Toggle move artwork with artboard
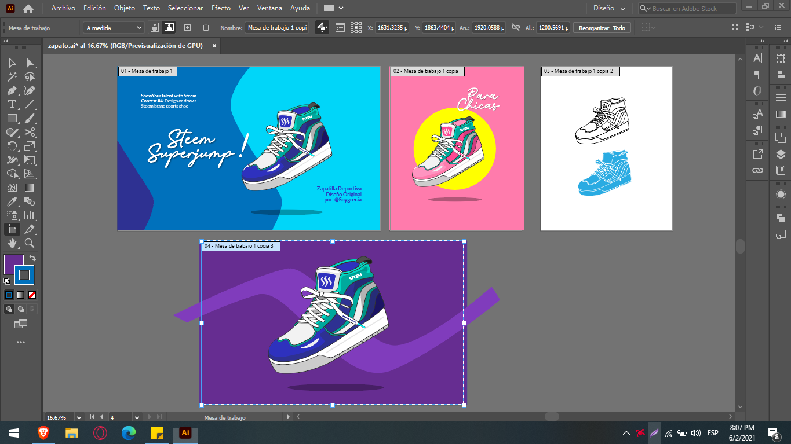This screenshot has height=444, width=791. (322, 27)
